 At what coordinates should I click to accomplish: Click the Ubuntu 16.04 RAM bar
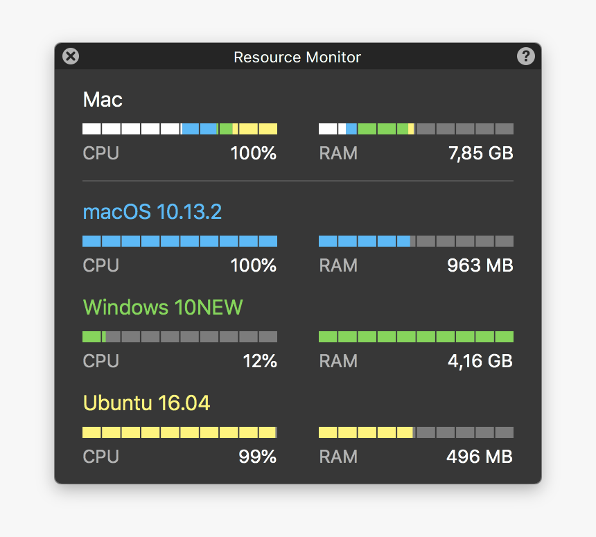tap(417, 432)
